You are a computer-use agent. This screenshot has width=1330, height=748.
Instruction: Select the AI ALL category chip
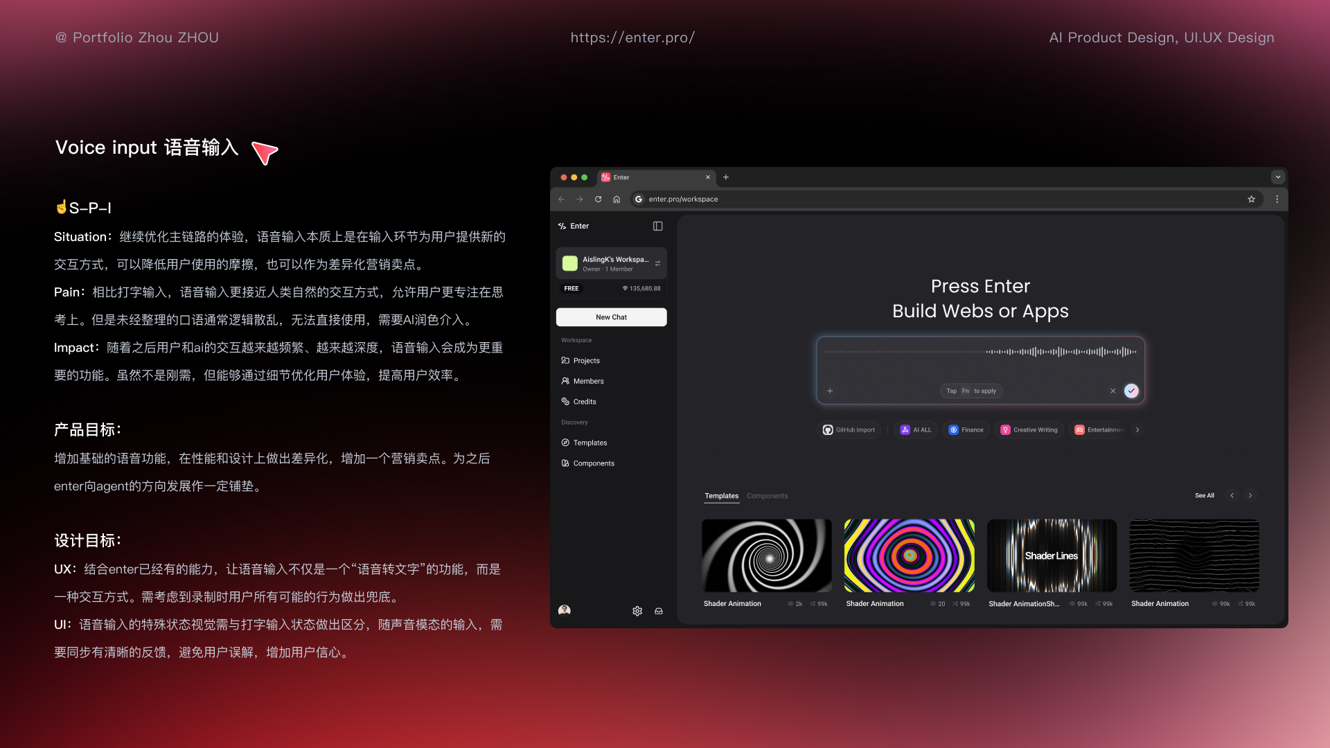[916, 430]
